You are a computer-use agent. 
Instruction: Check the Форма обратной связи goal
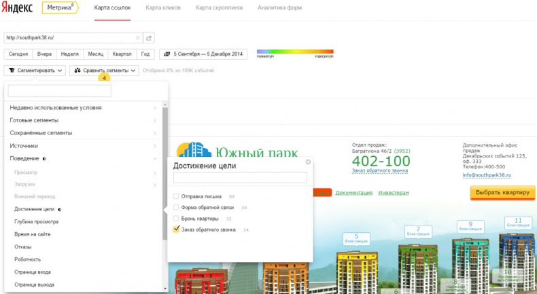pos(177,207)
